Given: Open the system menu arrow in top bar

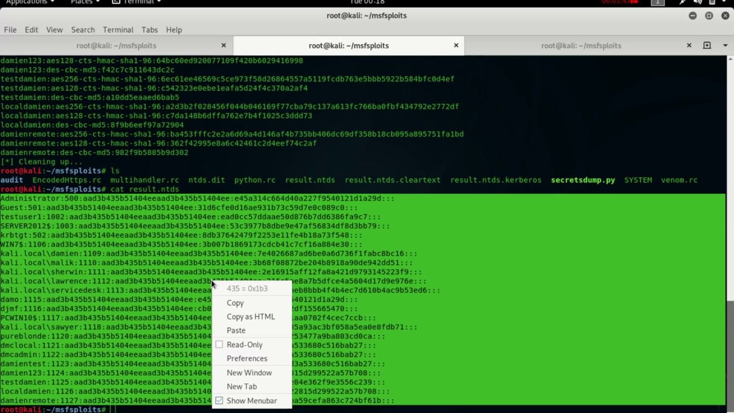Looking at the screenshot, I should tap(725, 2).
